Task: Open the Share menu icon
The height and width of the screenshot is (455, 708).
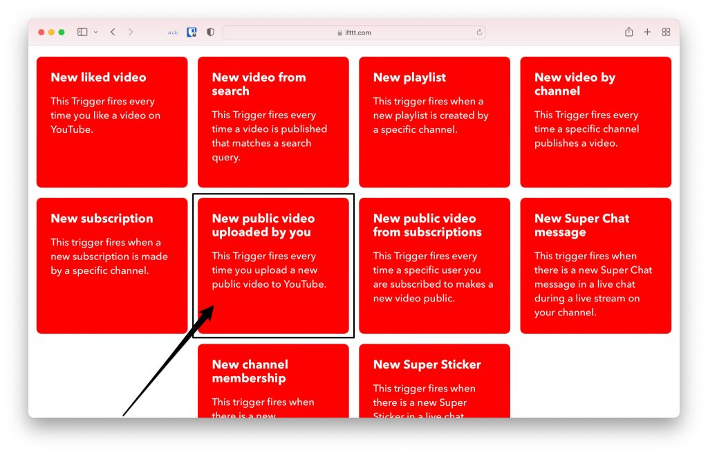Action: click(x=628, y=32)
